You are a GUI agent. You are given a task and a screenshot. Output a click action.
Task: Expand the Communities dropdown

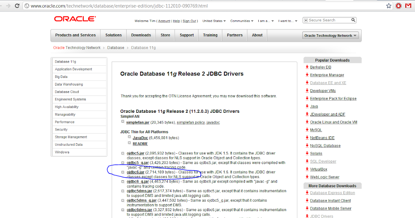(242, 21)
